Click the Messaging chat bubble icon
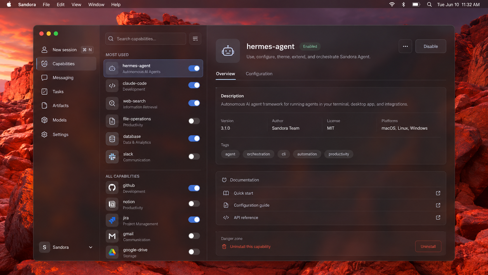The width and height of the screenshot is (488, 275). click(44, 78)
